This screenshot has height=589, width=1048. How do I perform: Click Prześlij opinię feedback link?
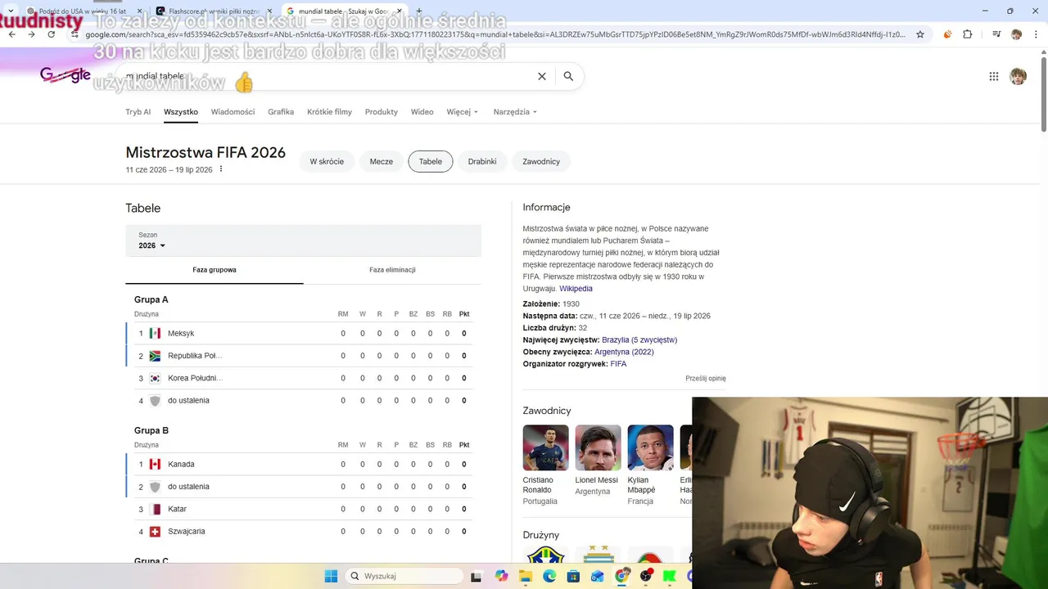tap(706, 379)
